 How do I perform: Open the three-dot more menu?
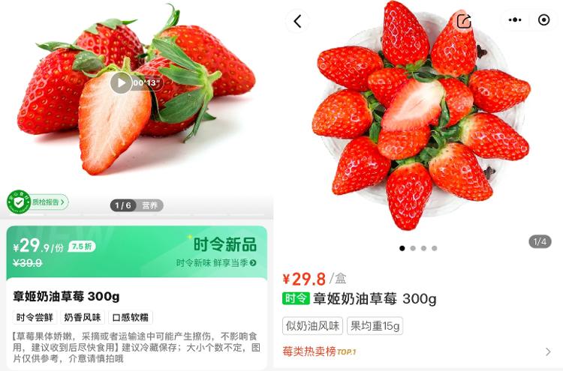click(514, 19)
